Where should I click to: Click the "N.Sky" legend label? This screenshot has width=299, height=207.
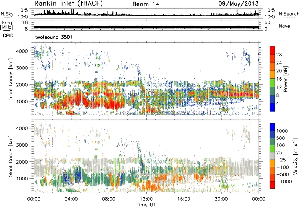coord(7,14)
